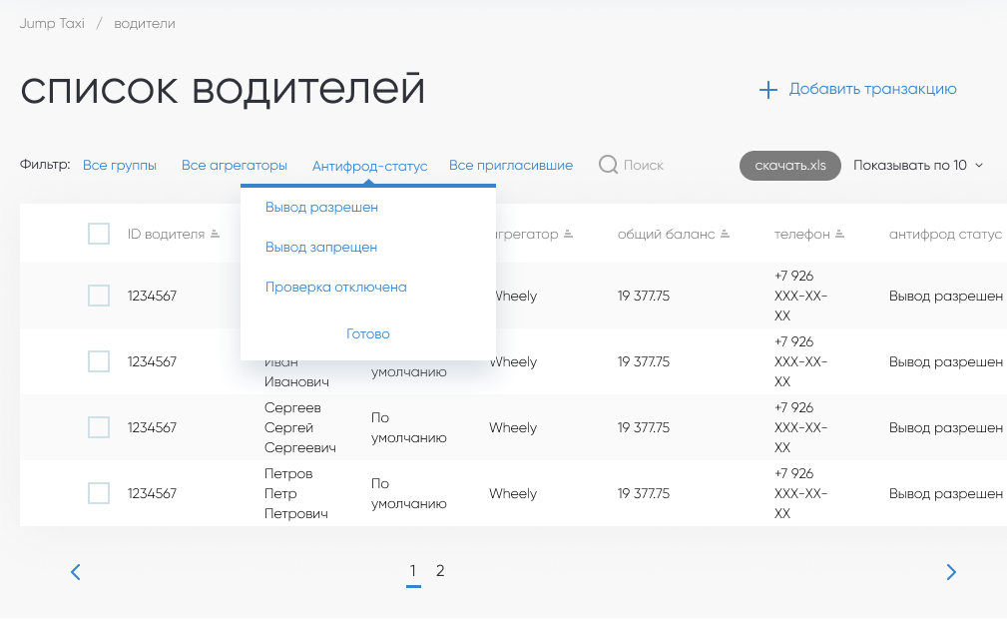Click the search magnifier icon
The width and height of the screenshot is (1007, 619).
coord(608,165)
